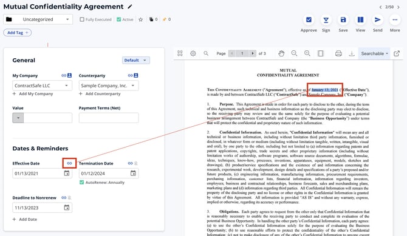Click the Value input field
The width and height of the screenshot is (407, 236).
pos(48,118)
